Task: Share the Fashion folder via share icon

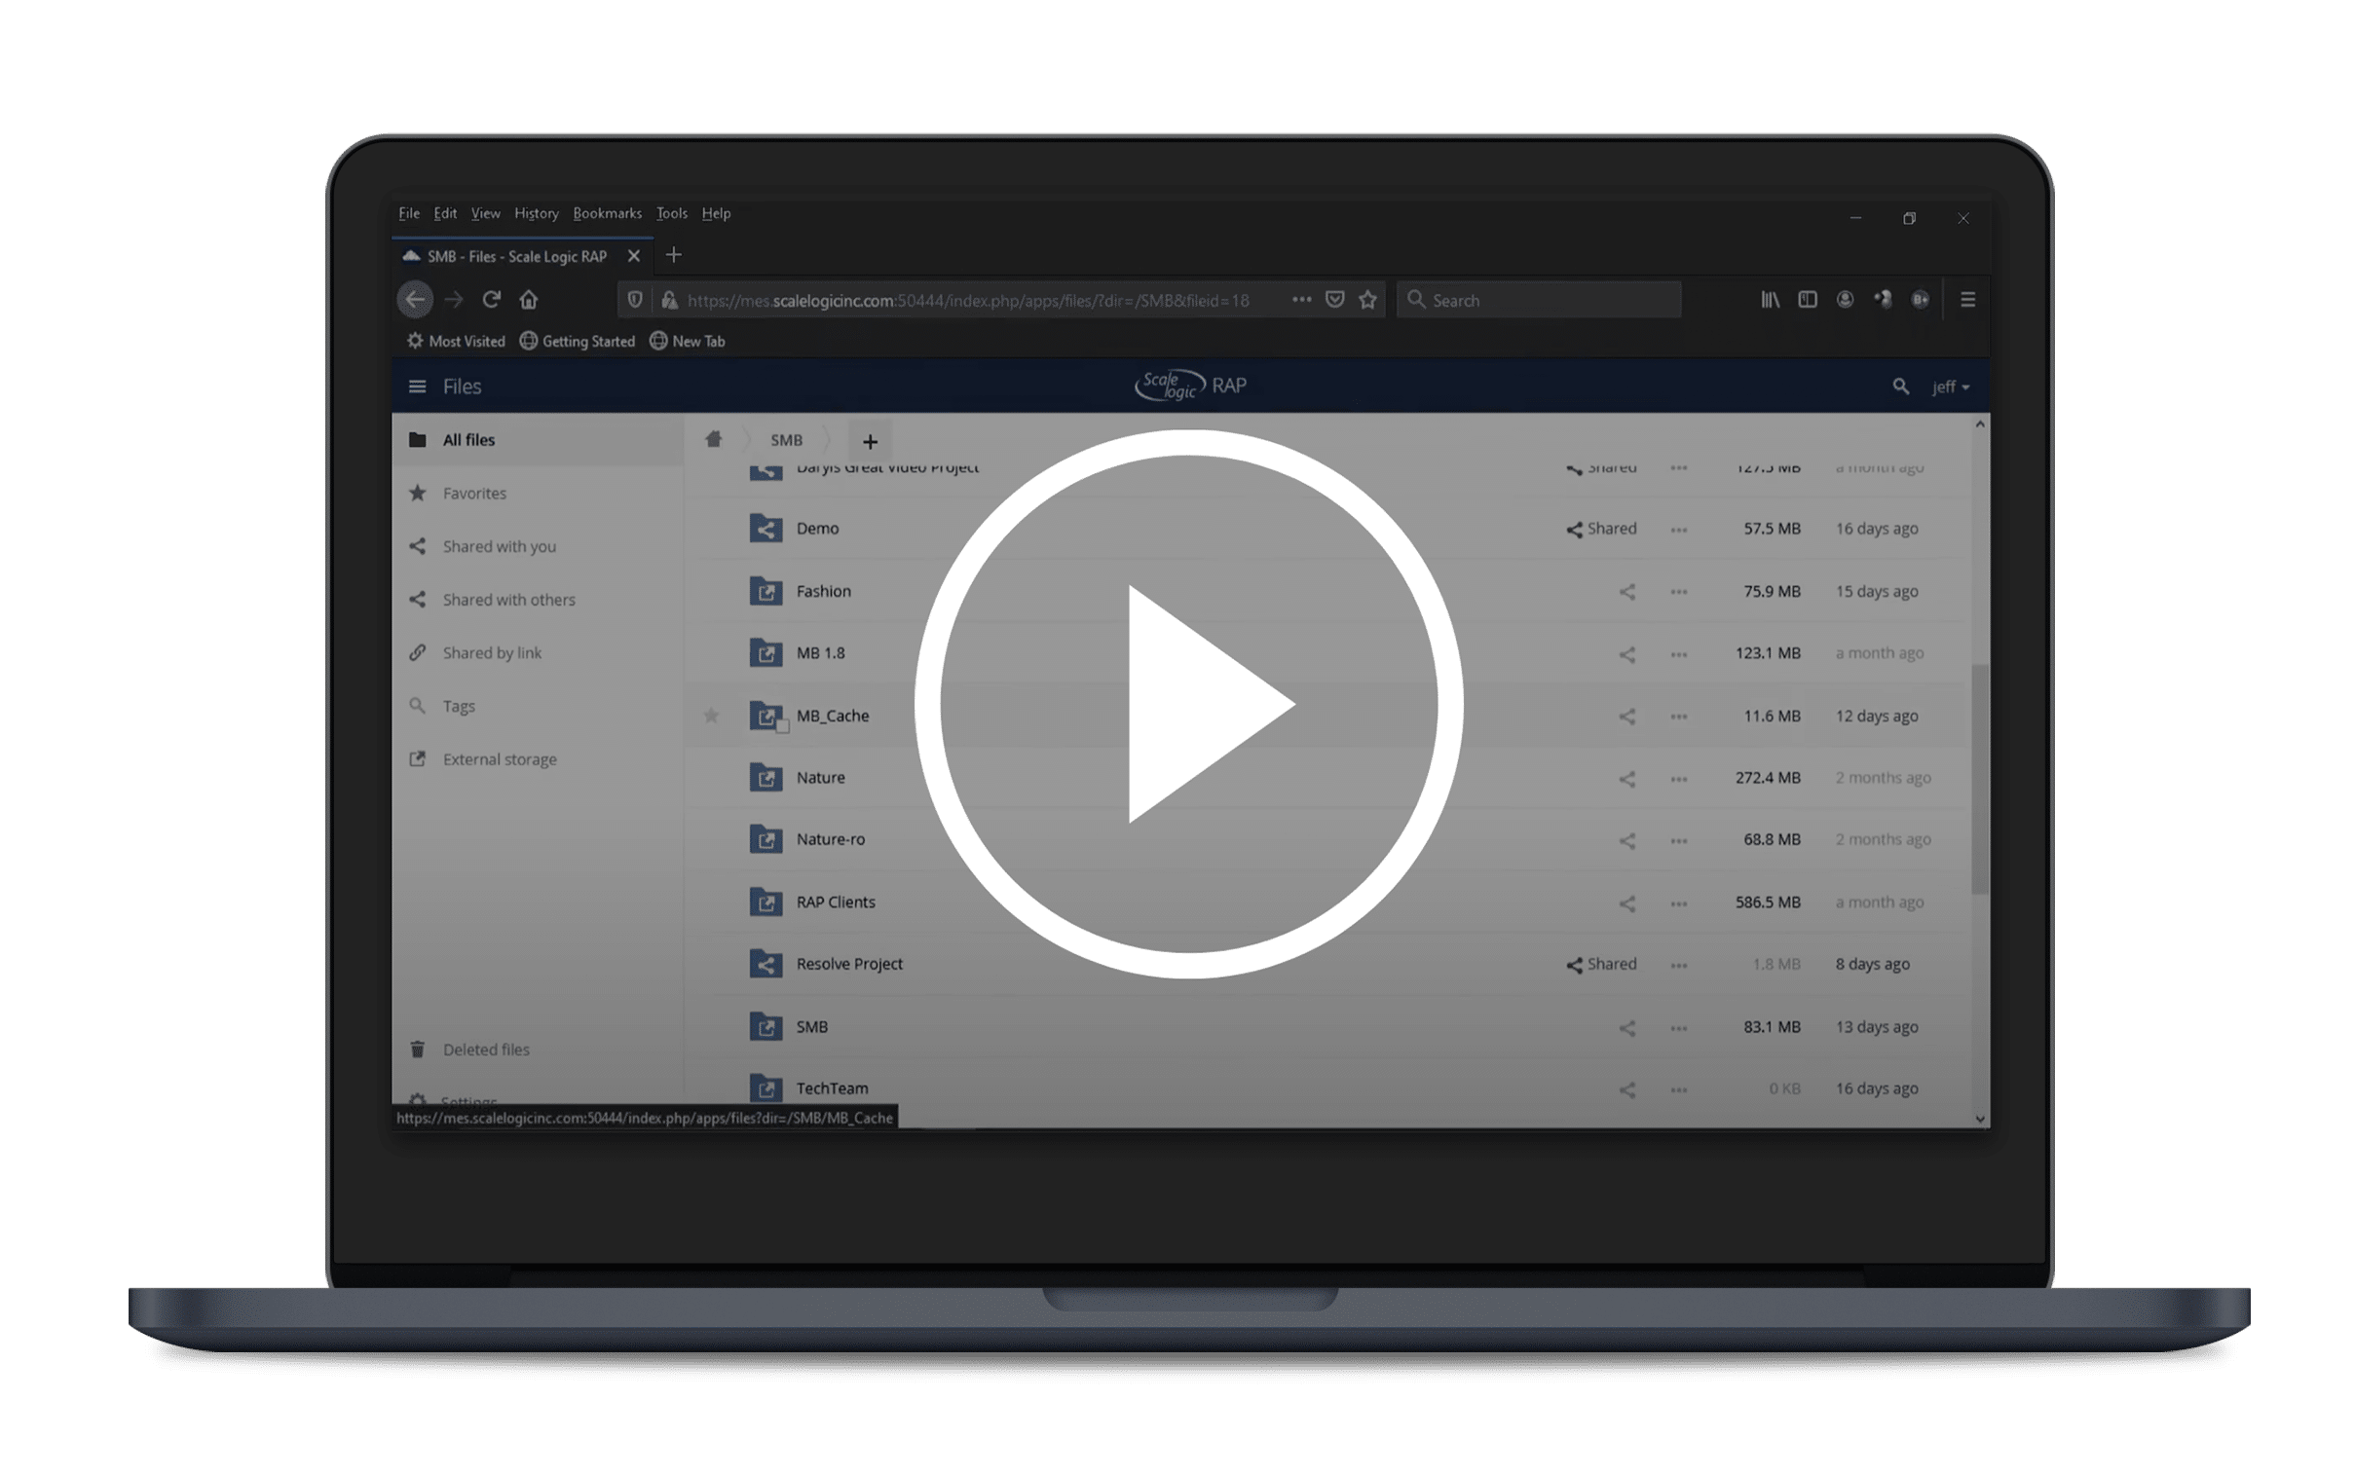Action: point(1626,592)
